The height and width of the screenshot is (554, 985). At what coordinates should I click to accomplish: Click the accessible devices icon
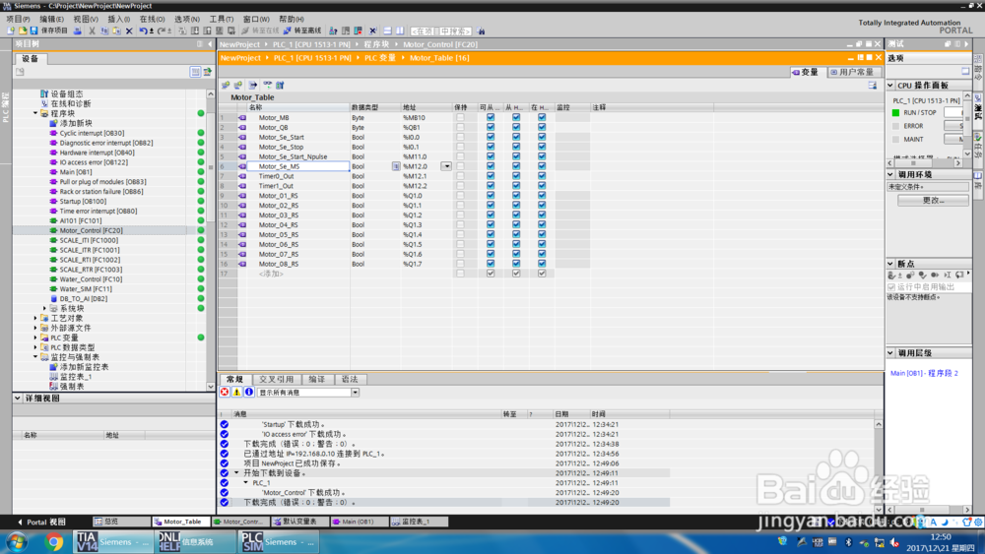click(x=333, y=31)
